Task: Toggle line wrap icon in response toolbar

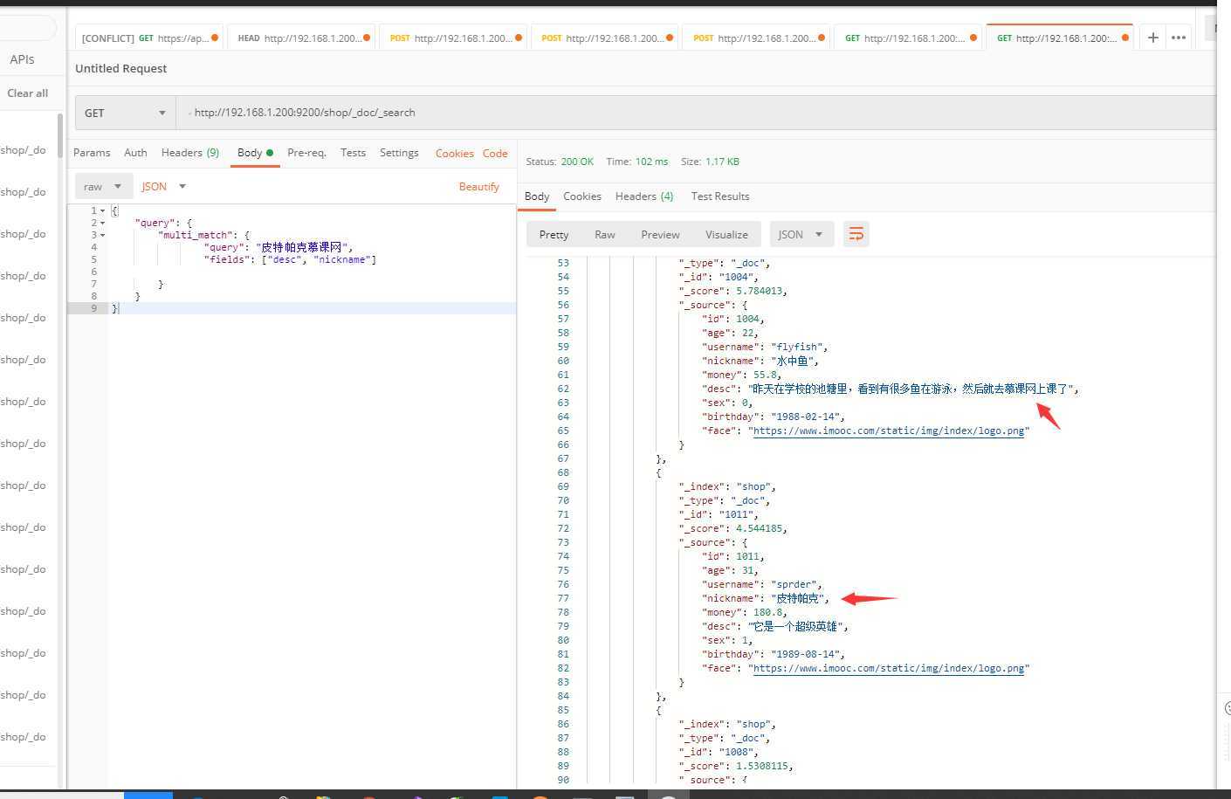Action: tap(856, 234)
